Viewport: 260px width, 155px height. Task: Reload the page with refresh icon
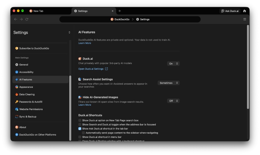(x=27, y=19)
